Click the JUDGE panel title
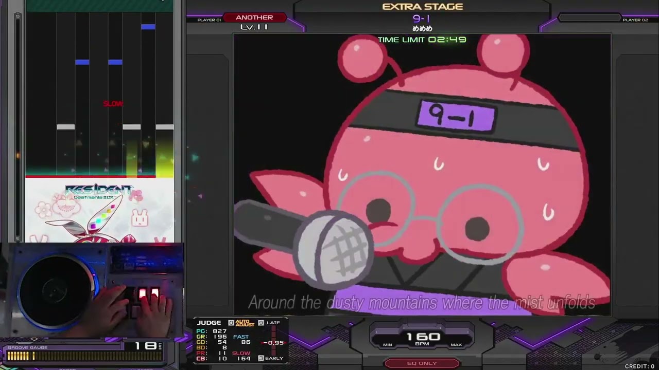This screenshot has height=370, width=659. click(x=209, y=323)
